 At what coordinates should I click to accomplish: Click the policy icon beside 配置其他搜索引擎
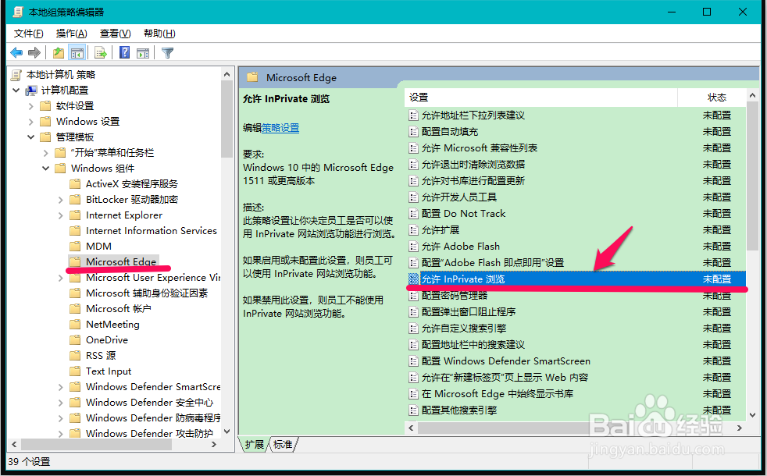[x=413, y=410]
